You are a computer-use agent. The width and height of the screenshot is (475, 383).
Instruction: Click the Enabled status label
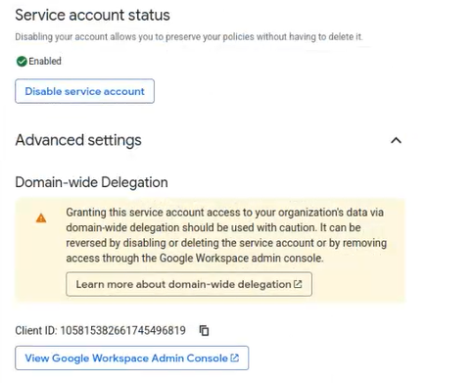tap(45, 61)
